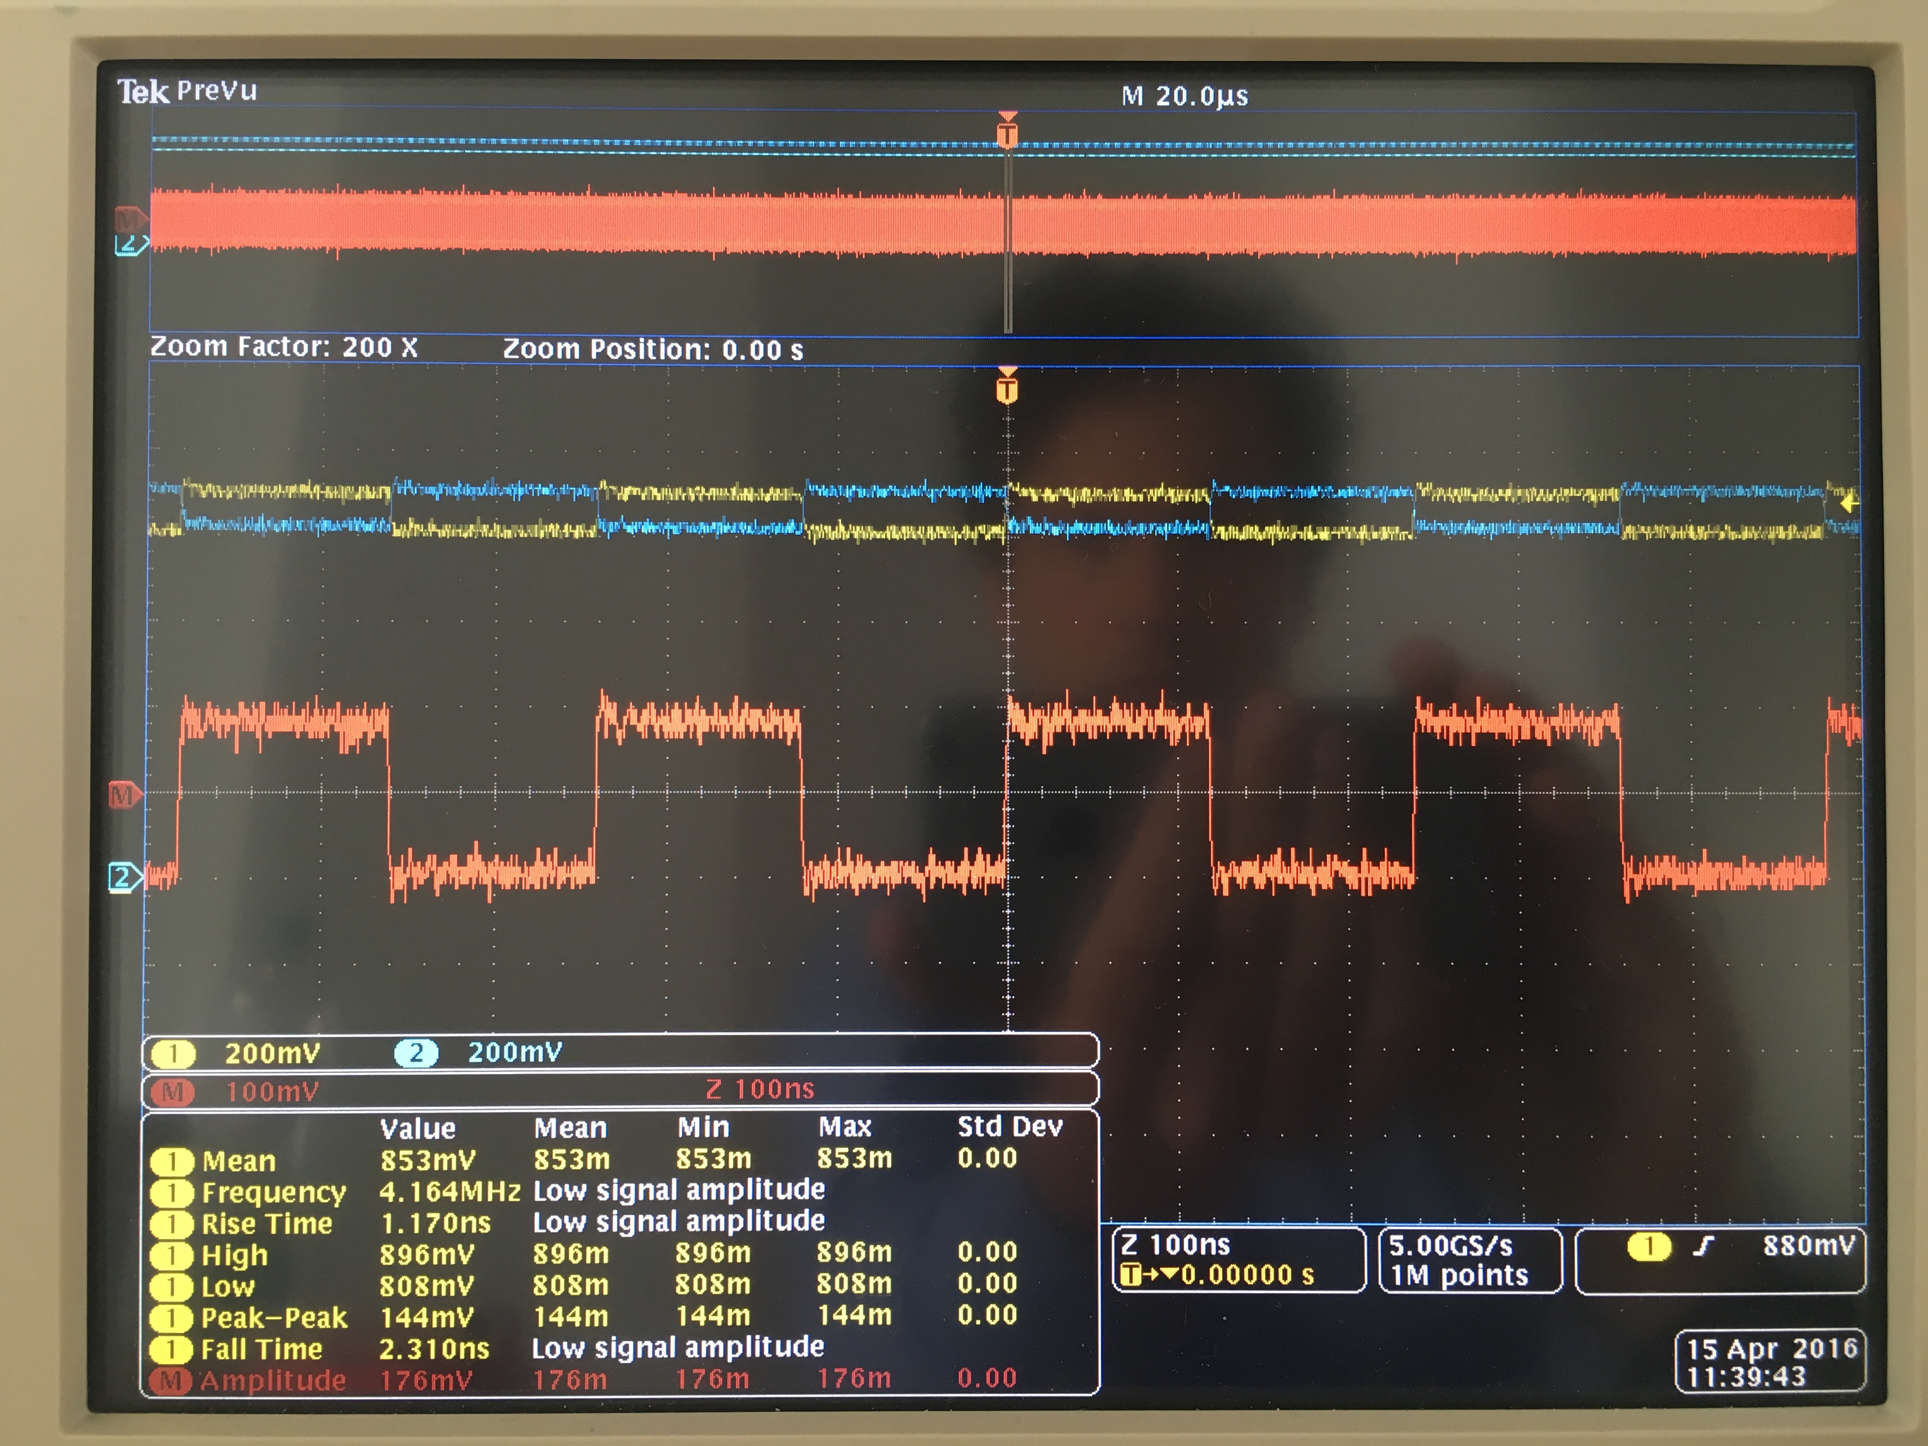Click the cyan channel 2 badge in the scale bar

(416, 1053)
